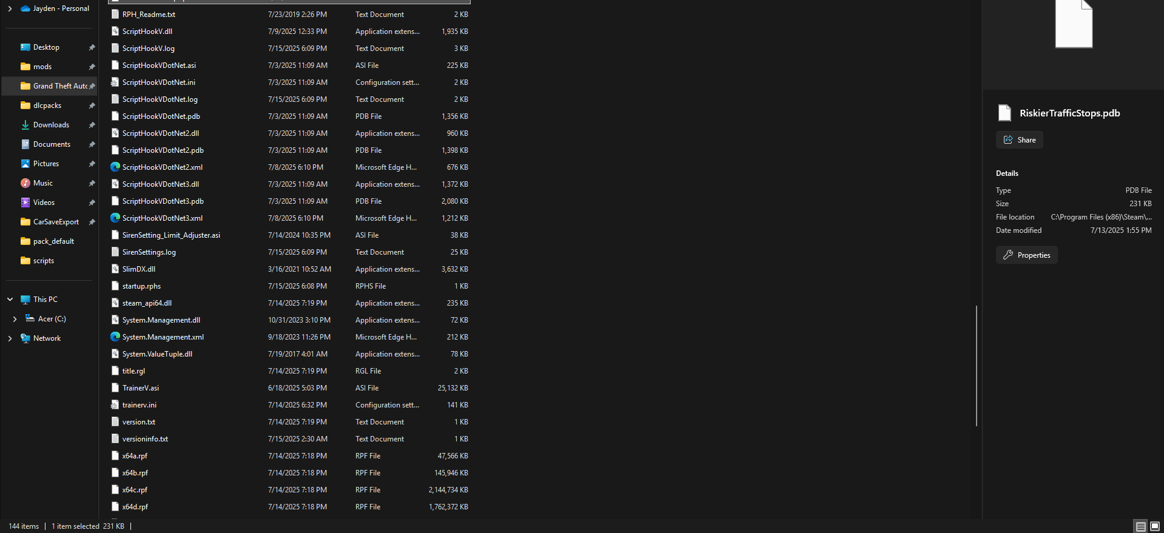Click the file list vertical scrollbar thumb

977,366
